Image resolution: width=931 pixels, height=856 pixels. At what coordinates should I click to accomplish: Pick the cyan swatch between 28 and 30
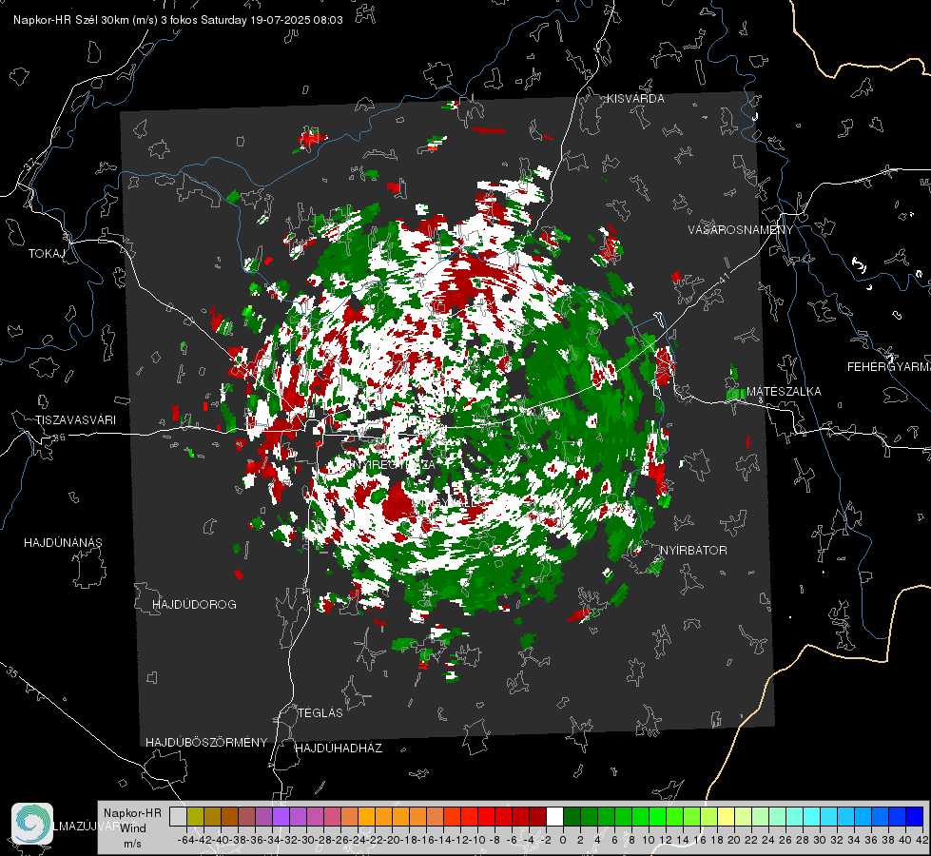pyautogui.click(x=812, y=816)
